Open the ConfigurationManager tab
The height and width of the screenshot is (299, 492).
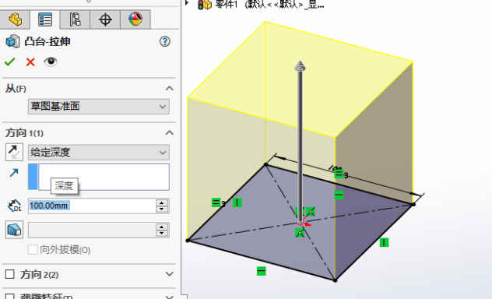click(x=75, y=19)
